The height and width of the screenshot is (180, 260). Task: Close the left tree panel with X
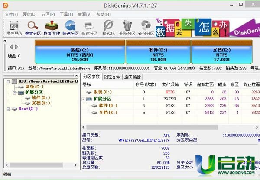pos(76,76)
